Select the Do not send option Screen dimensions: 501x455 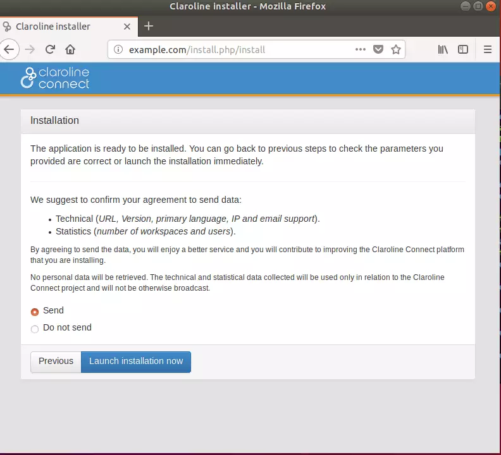click(x=35, y=329)
